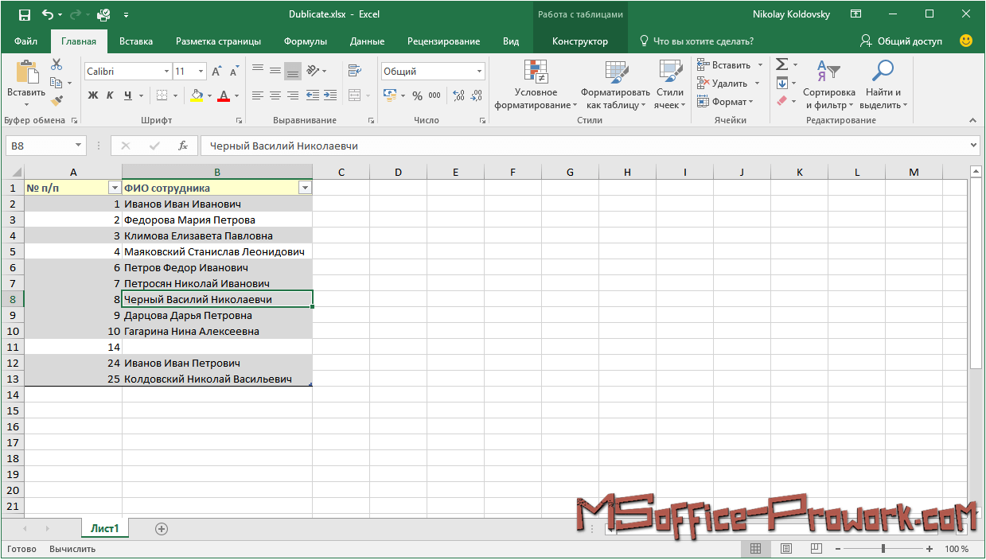Toggle bold (Ж) formatting
The height and width of the screenshot is (560, 986).
[92, 95]
